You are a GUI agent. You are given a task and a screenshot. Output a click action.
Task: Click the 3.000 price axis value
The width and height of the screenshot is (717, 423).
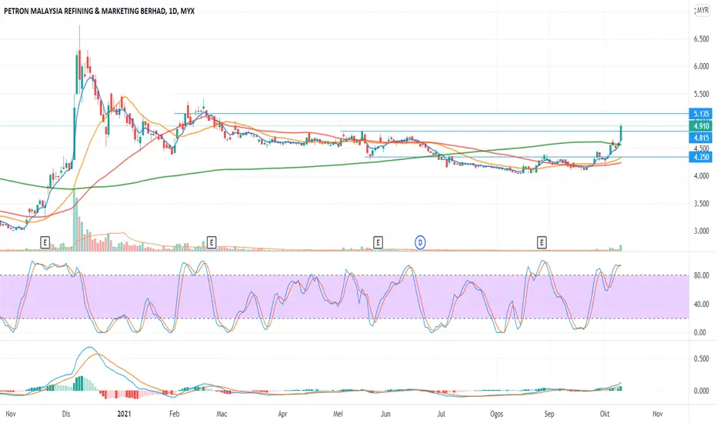click(701, 231)
